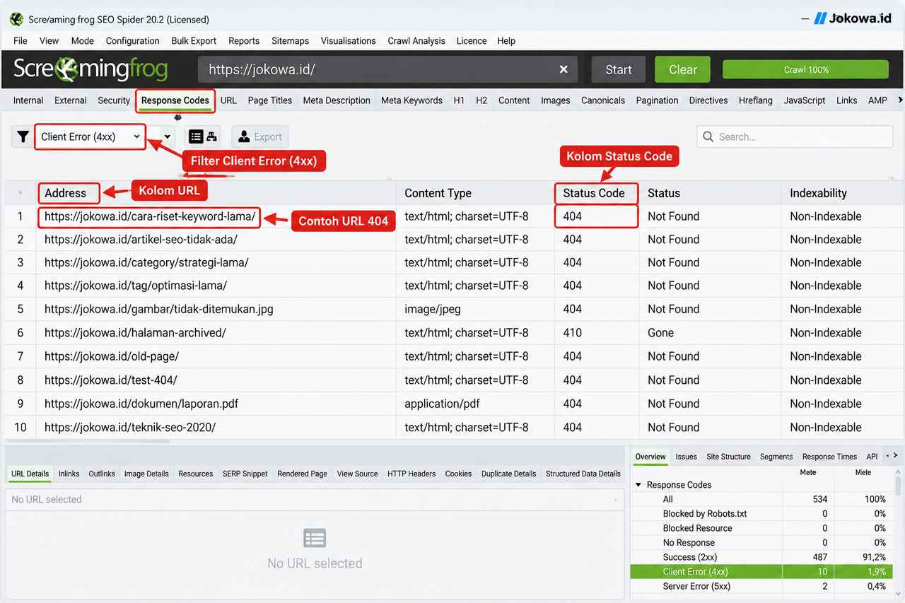Switch to the Internal tab
Viewport: 905px width, 603px height.
coord(28,100)
